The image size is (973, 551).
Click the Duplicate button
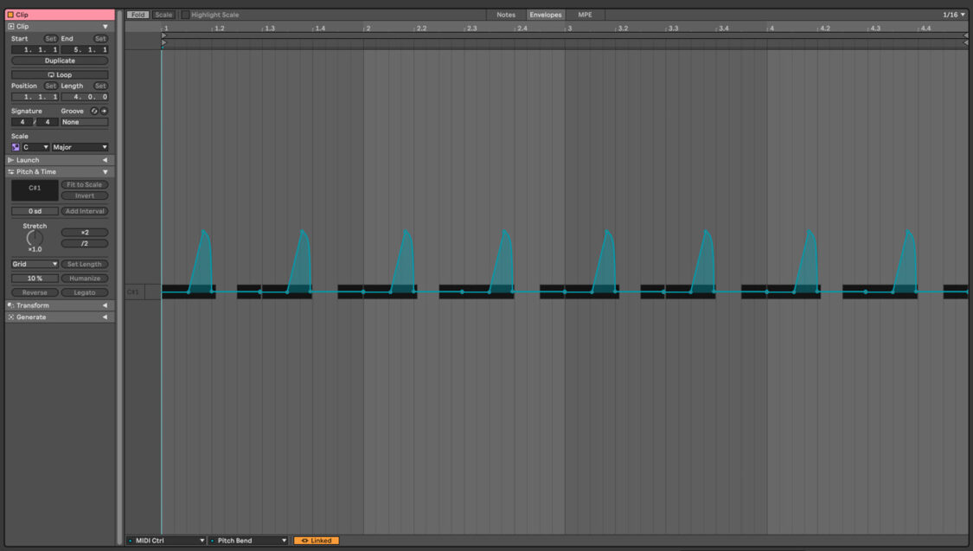[61, 60]
